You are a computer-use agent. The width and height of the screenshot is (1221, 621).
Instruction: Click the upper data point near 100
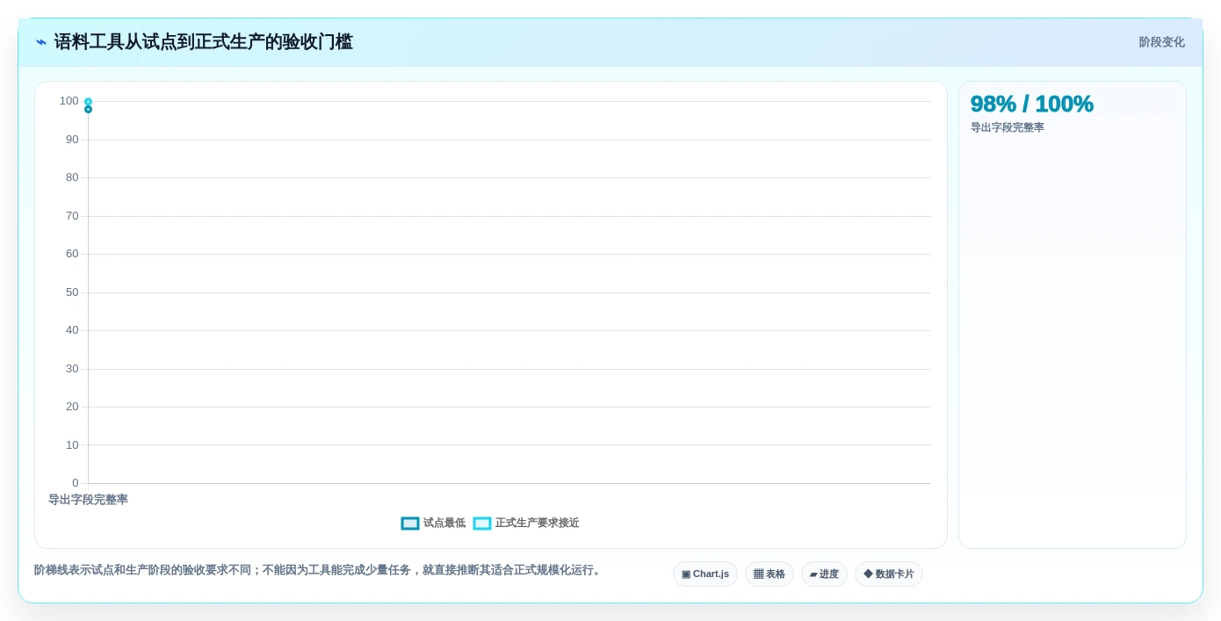tap(88, 102)
